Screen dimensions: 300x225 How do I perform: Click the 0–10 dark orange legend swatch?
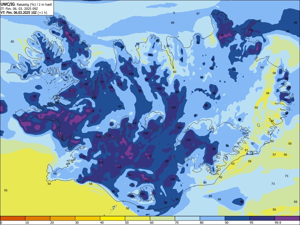click(13, 218)
